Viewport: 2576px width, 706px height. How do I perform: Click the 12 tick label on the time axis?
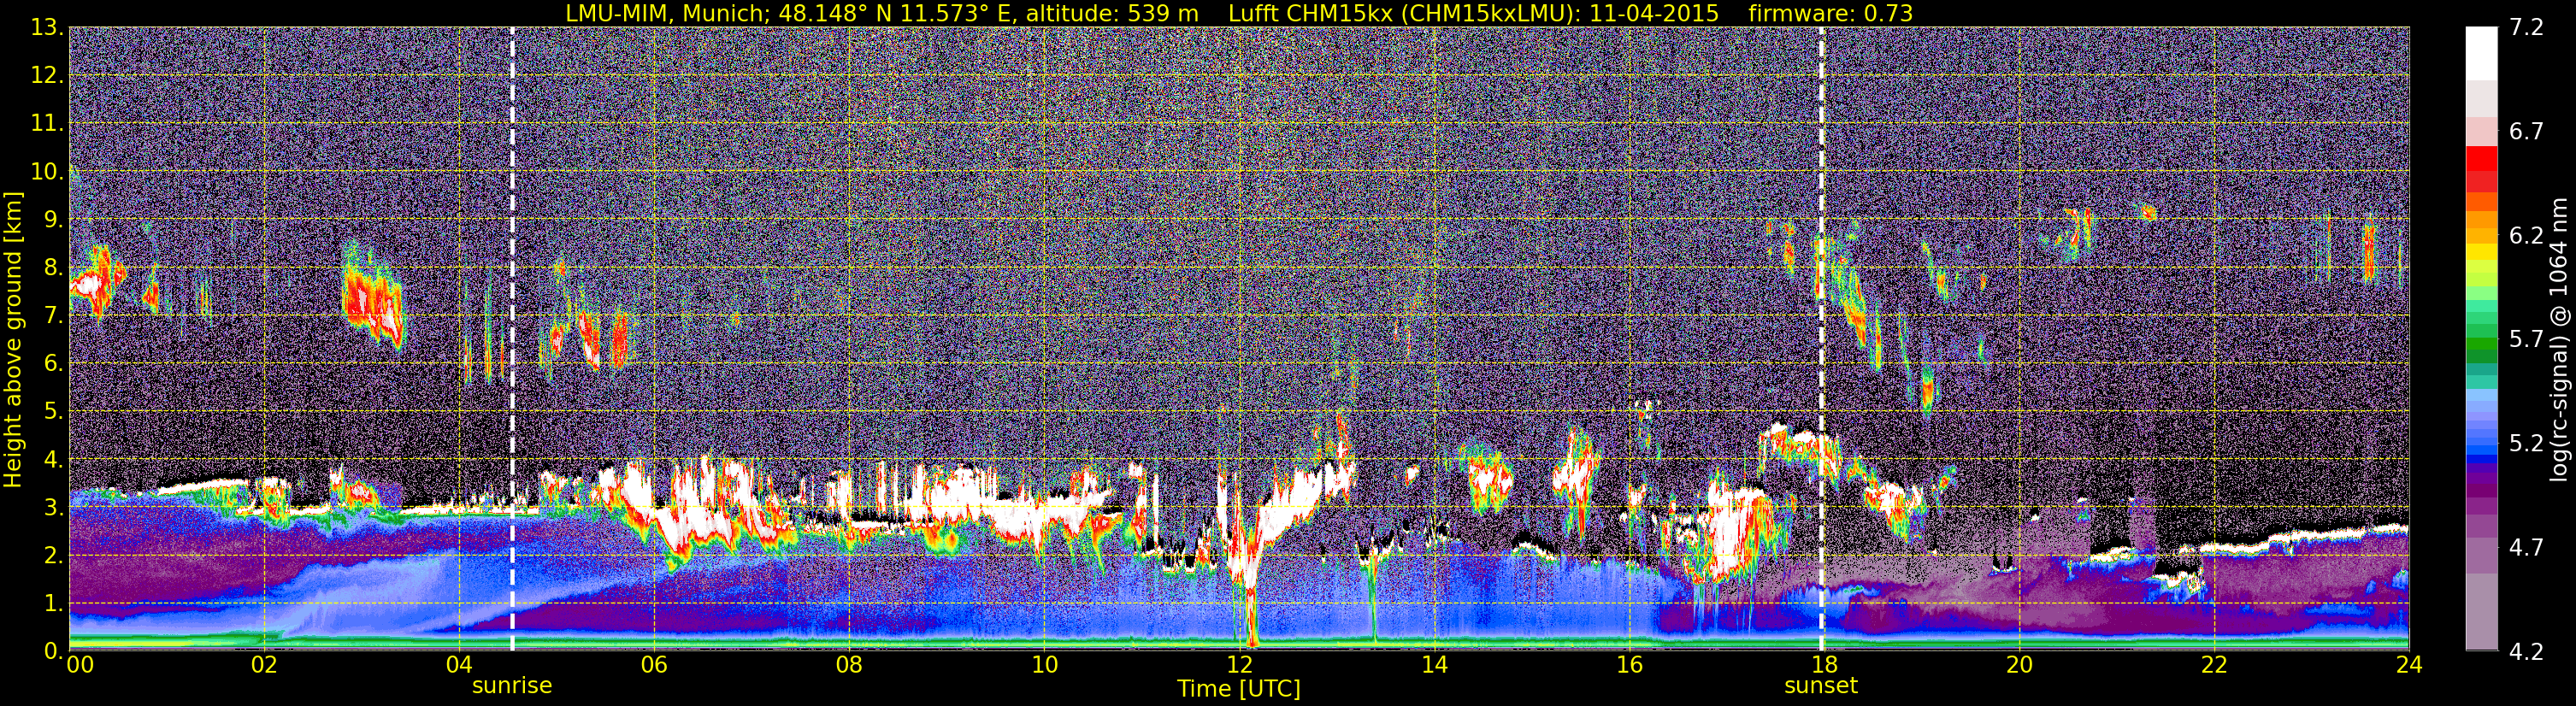1239,665
